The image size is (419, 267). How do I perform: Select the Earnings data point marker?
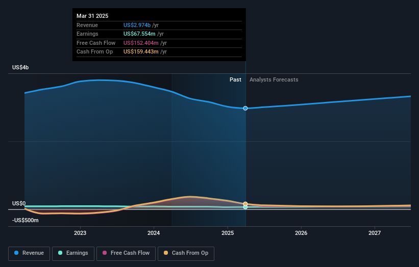(x=245, y=207)
